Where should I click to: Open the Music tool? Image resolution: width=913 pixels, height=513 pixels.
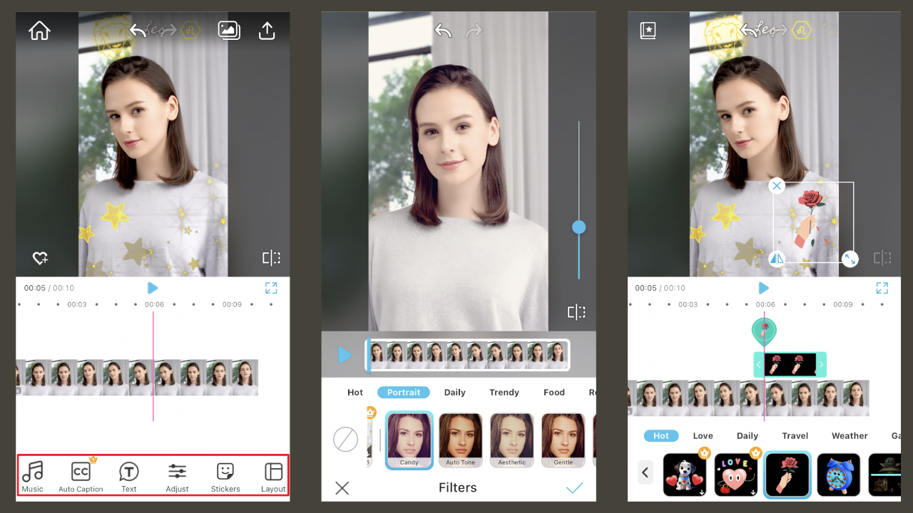(32, 475)
